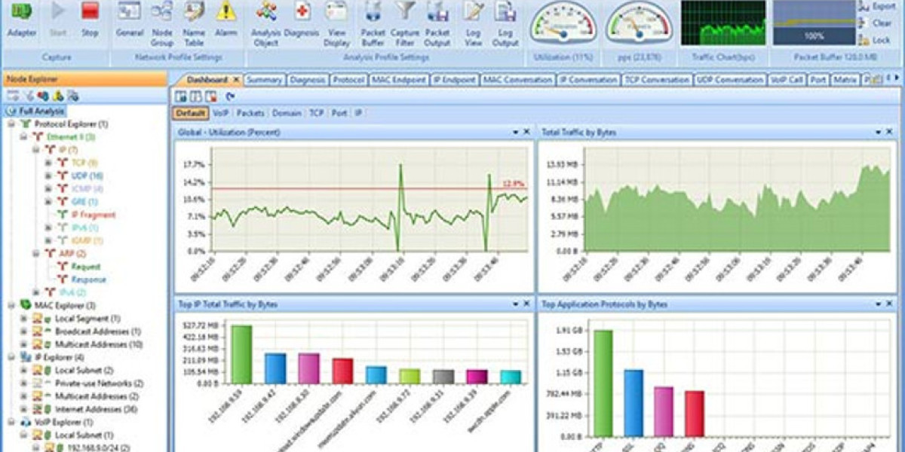Select the VoIP dashboard view button
The height and width of the screenshot is (452, 905).
220,113
